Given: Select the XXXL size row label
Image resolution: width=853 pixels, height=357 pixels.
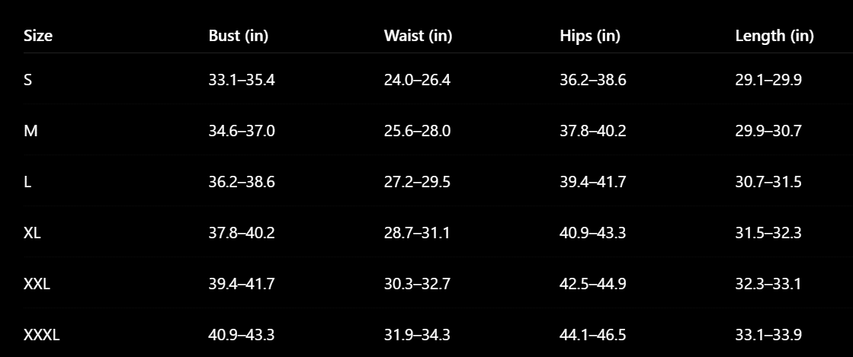Looking at the screenshot, I should [41, 335].
